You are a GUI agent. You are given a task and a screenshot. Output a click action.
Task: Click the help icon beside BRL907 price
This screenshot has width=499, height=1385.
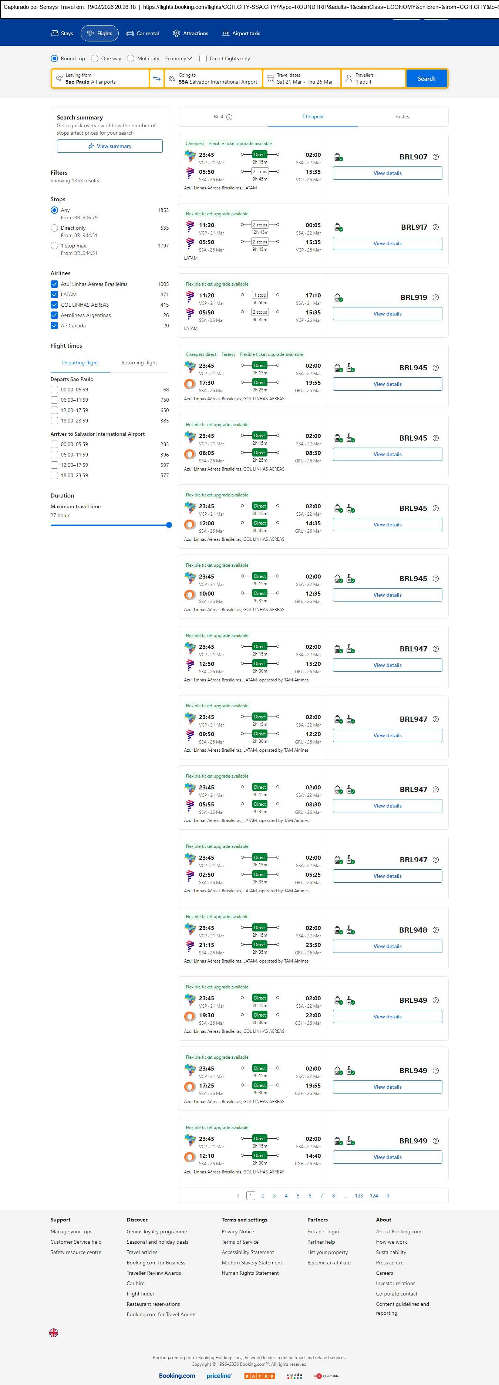435,157
